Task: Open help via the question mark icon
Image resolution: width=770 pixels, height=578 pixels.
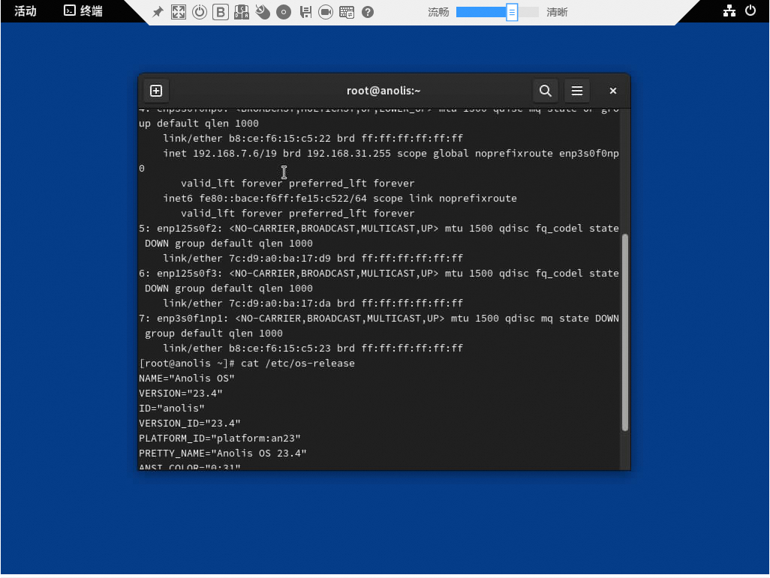Action: pos(368,12)
